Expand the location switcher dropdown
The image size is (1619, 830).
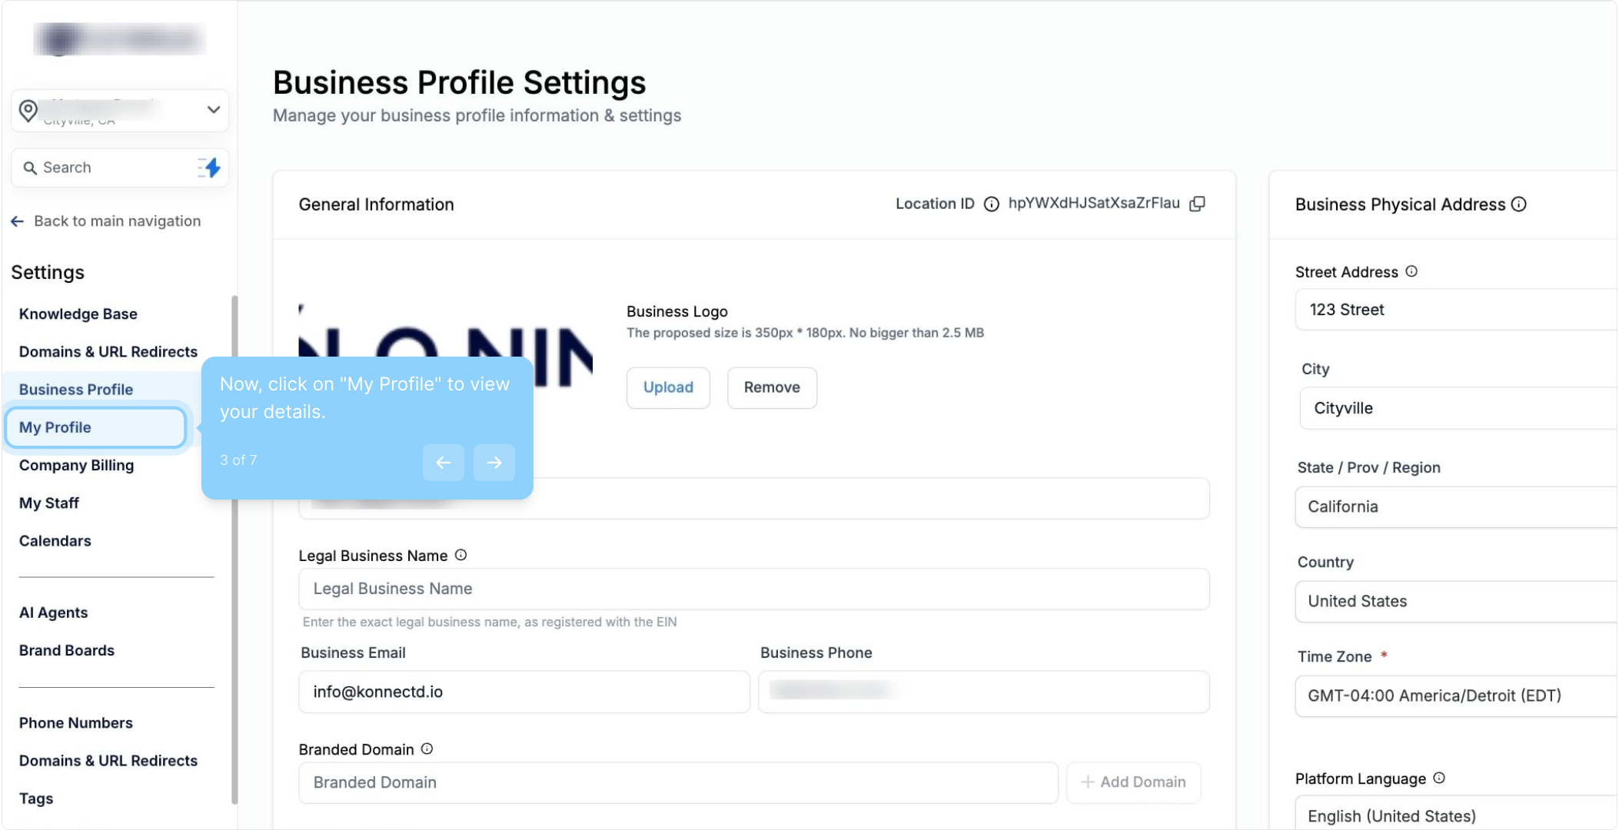[x=213, y=110]
